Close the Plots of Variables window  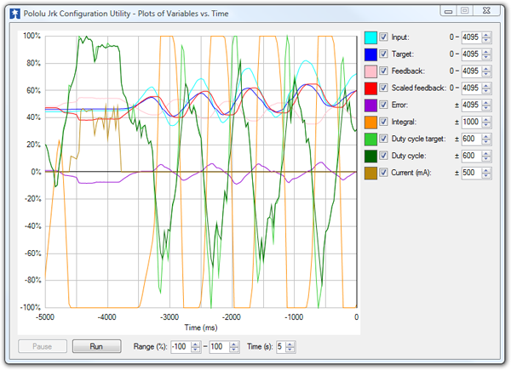[x=486, y=10]
